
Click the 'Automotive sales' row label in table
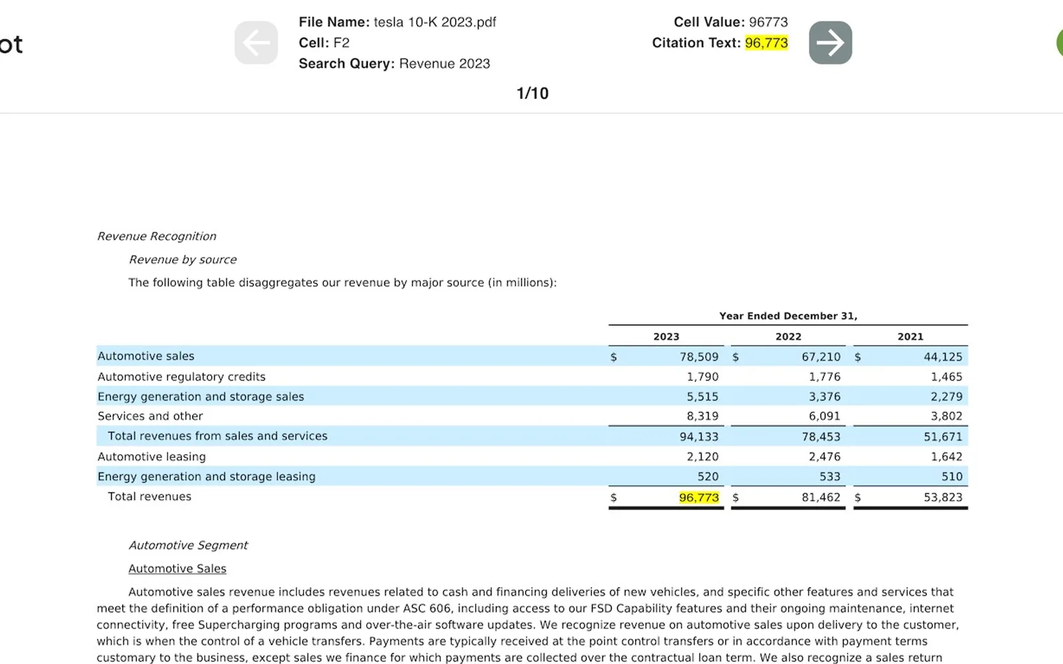pos(146,356)
